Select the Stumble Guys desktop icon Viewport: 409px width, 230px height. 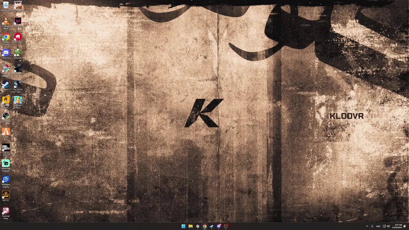click(18, 103)
